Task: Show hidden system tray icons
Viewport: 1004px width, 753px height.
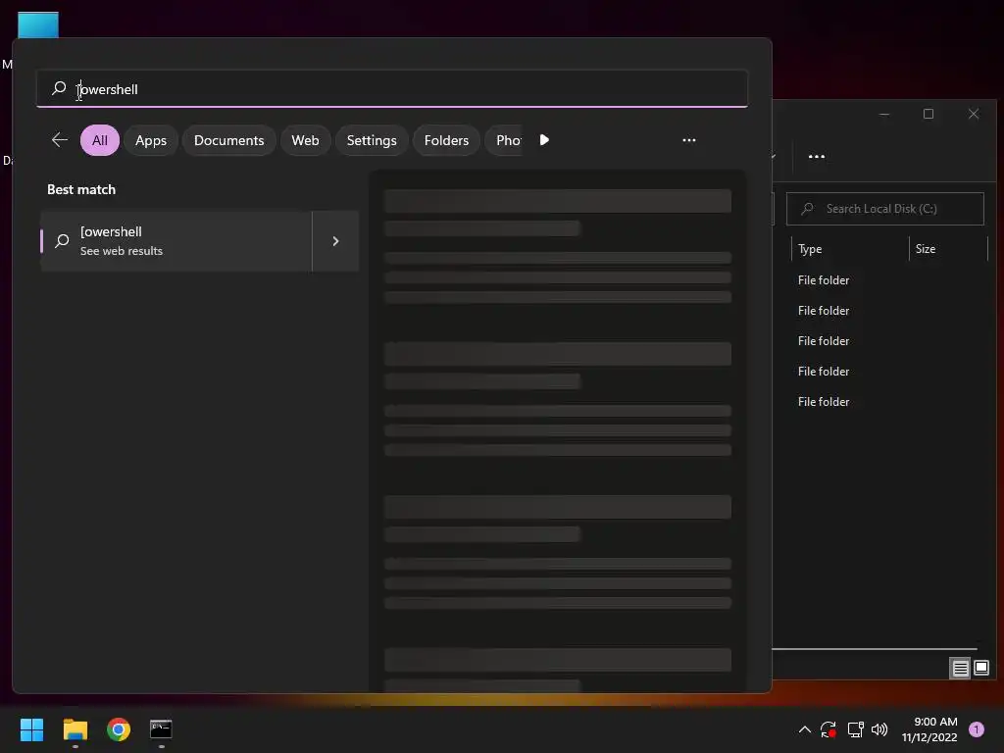Action: 805,729
